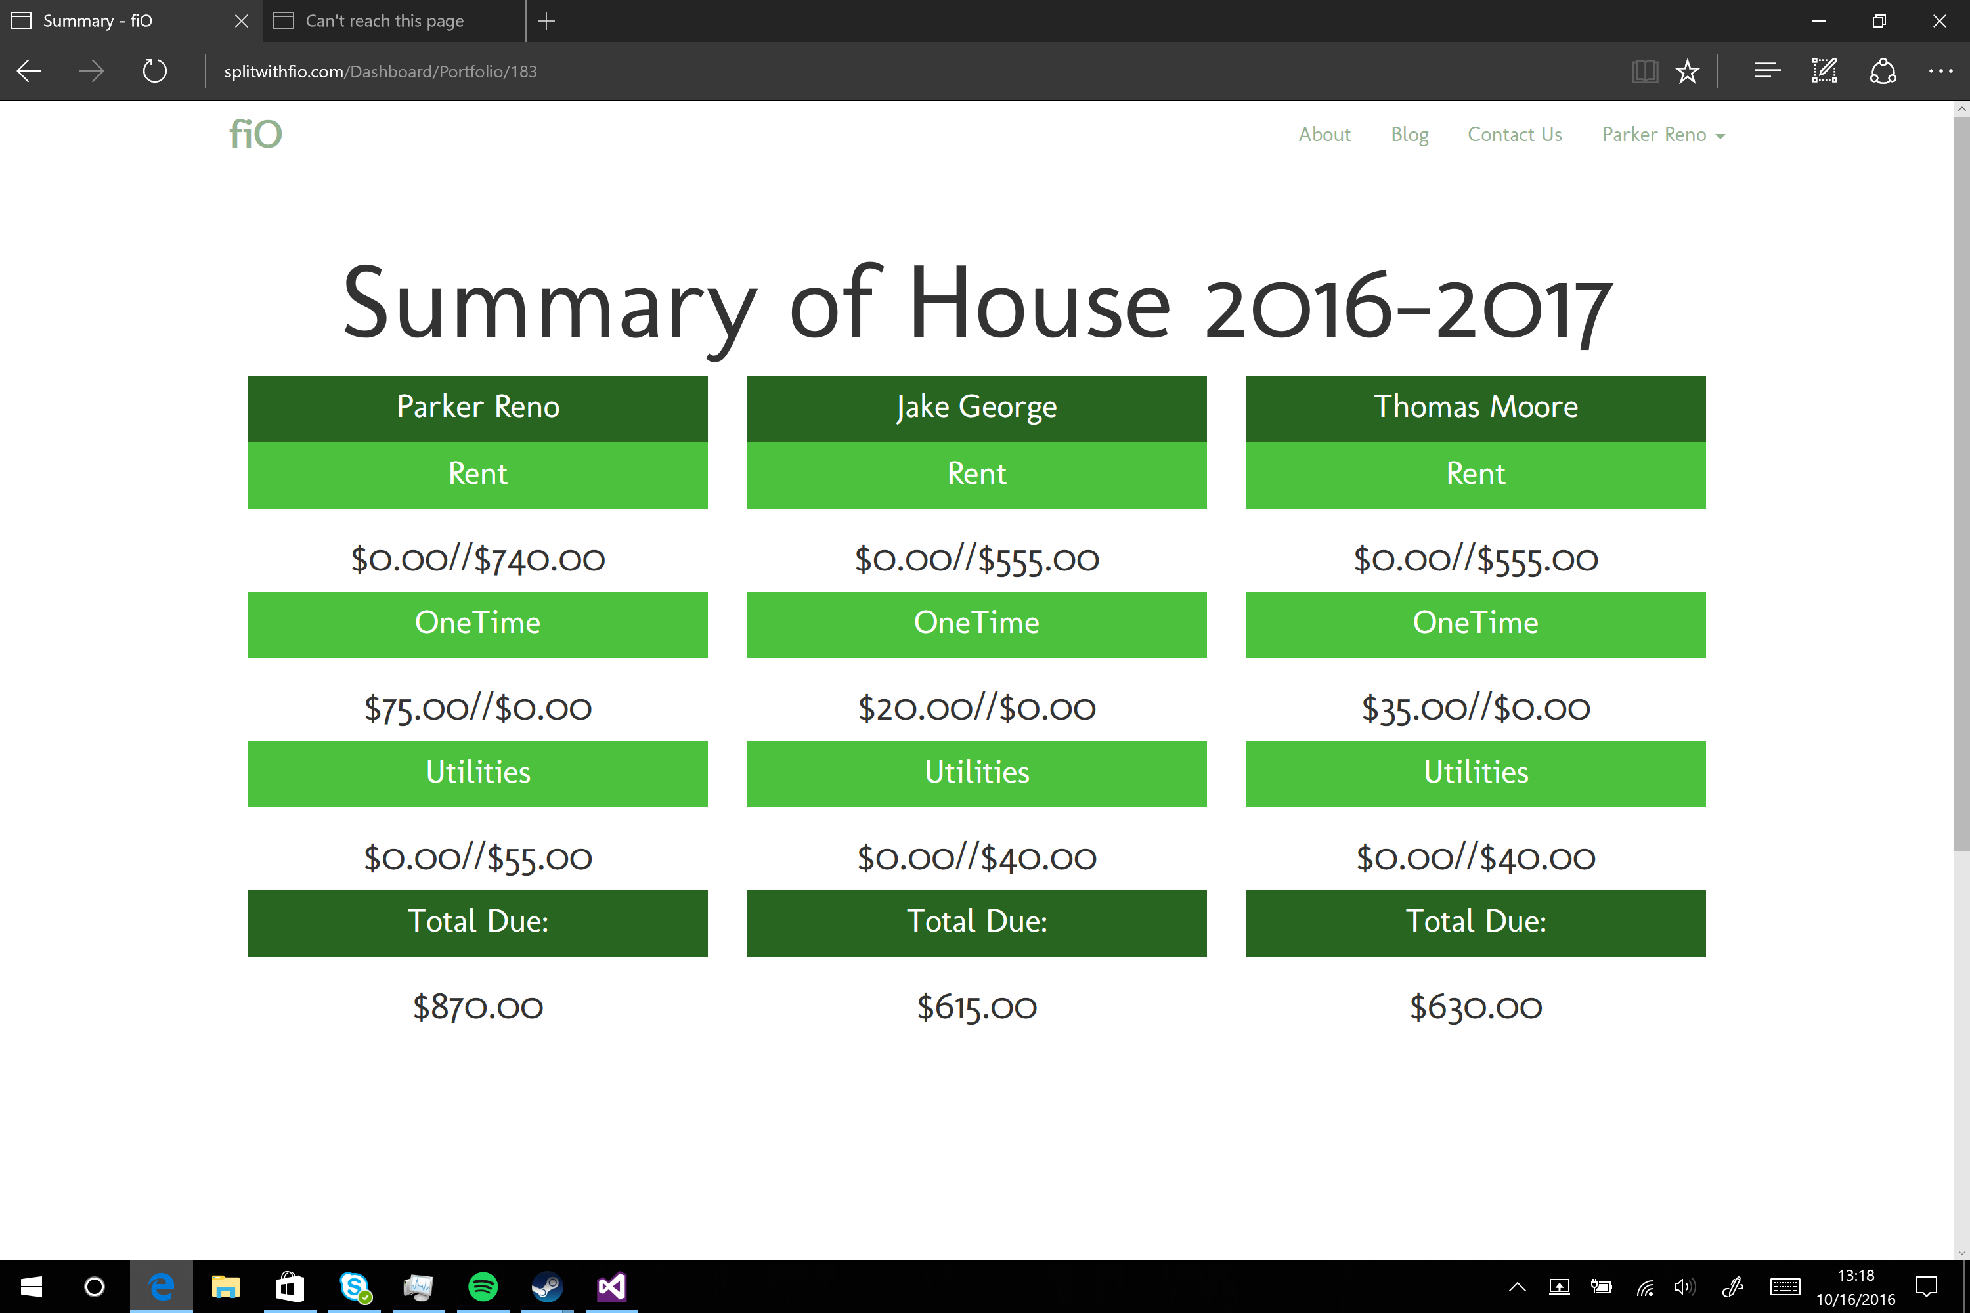Launch Spotify from the taskbar
The width and height of the screenshot is (1970, 1313).
click(x=483, y=1286)
